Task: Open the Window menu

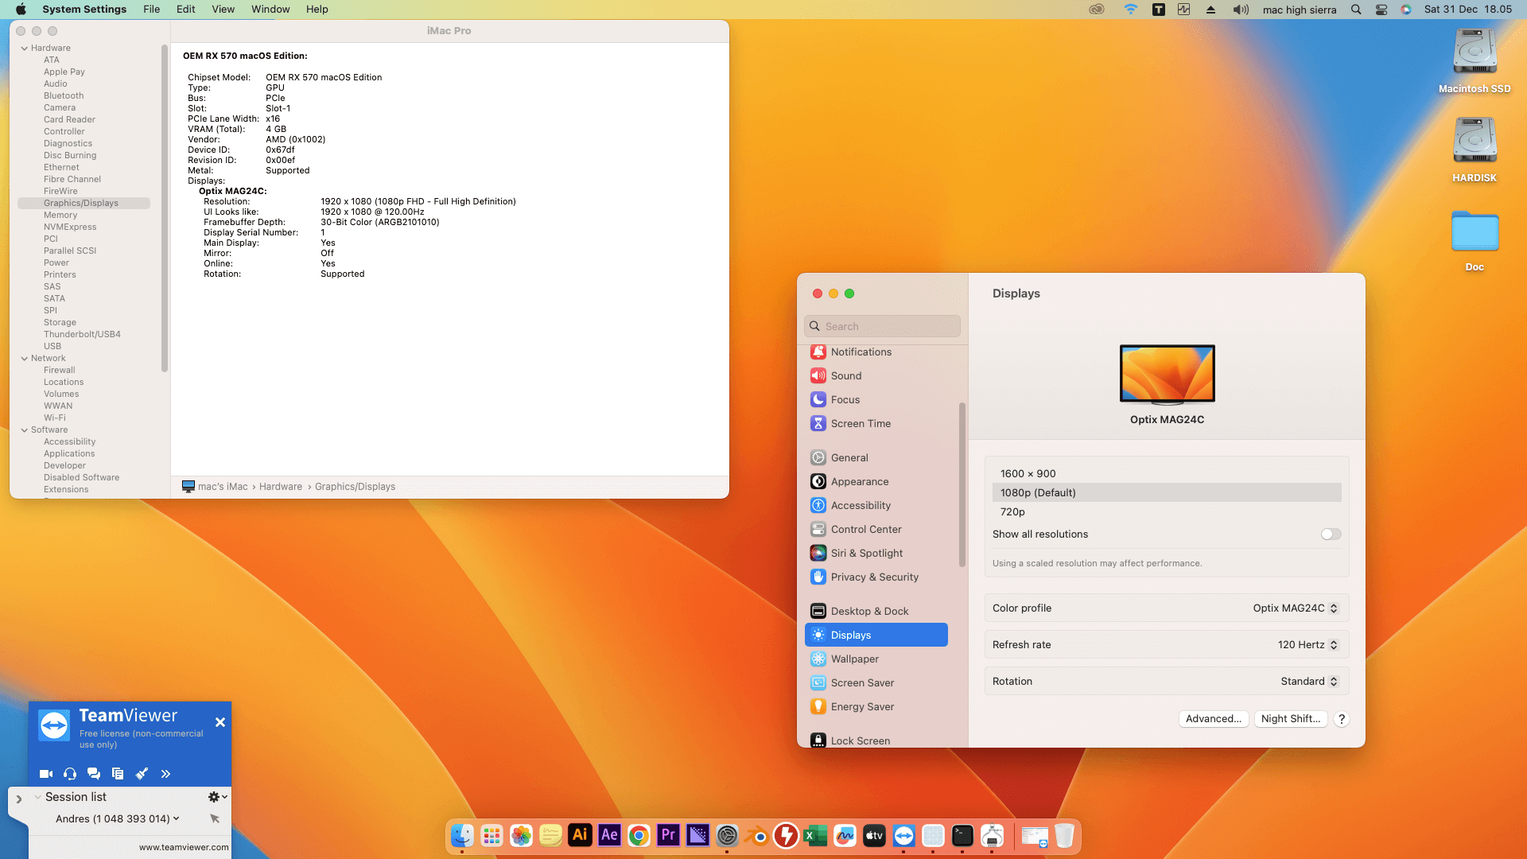Action: click(270, 10)
